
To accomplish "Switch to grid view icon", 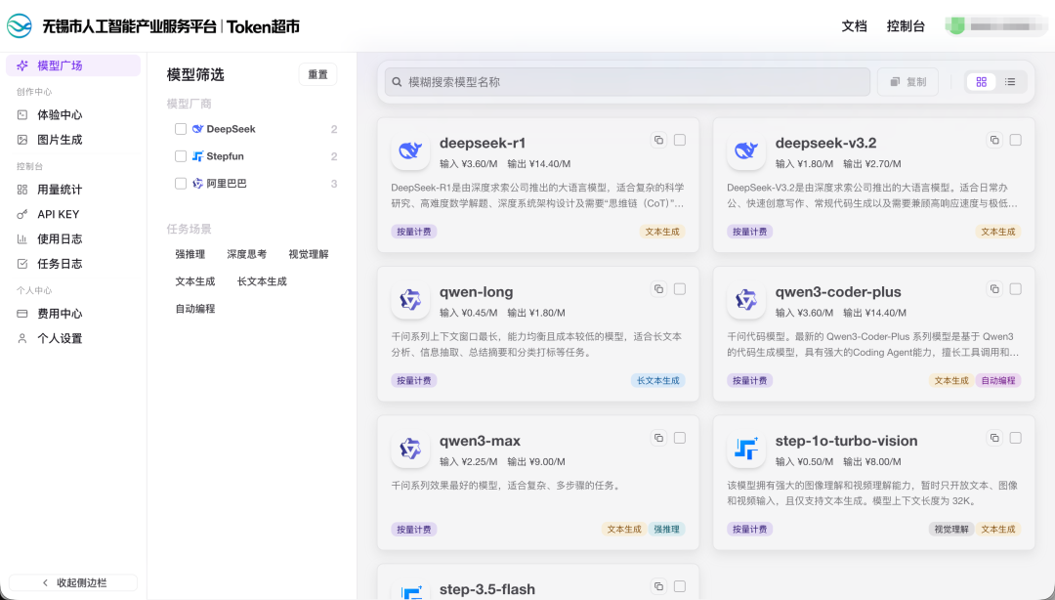I will point(982,81).
